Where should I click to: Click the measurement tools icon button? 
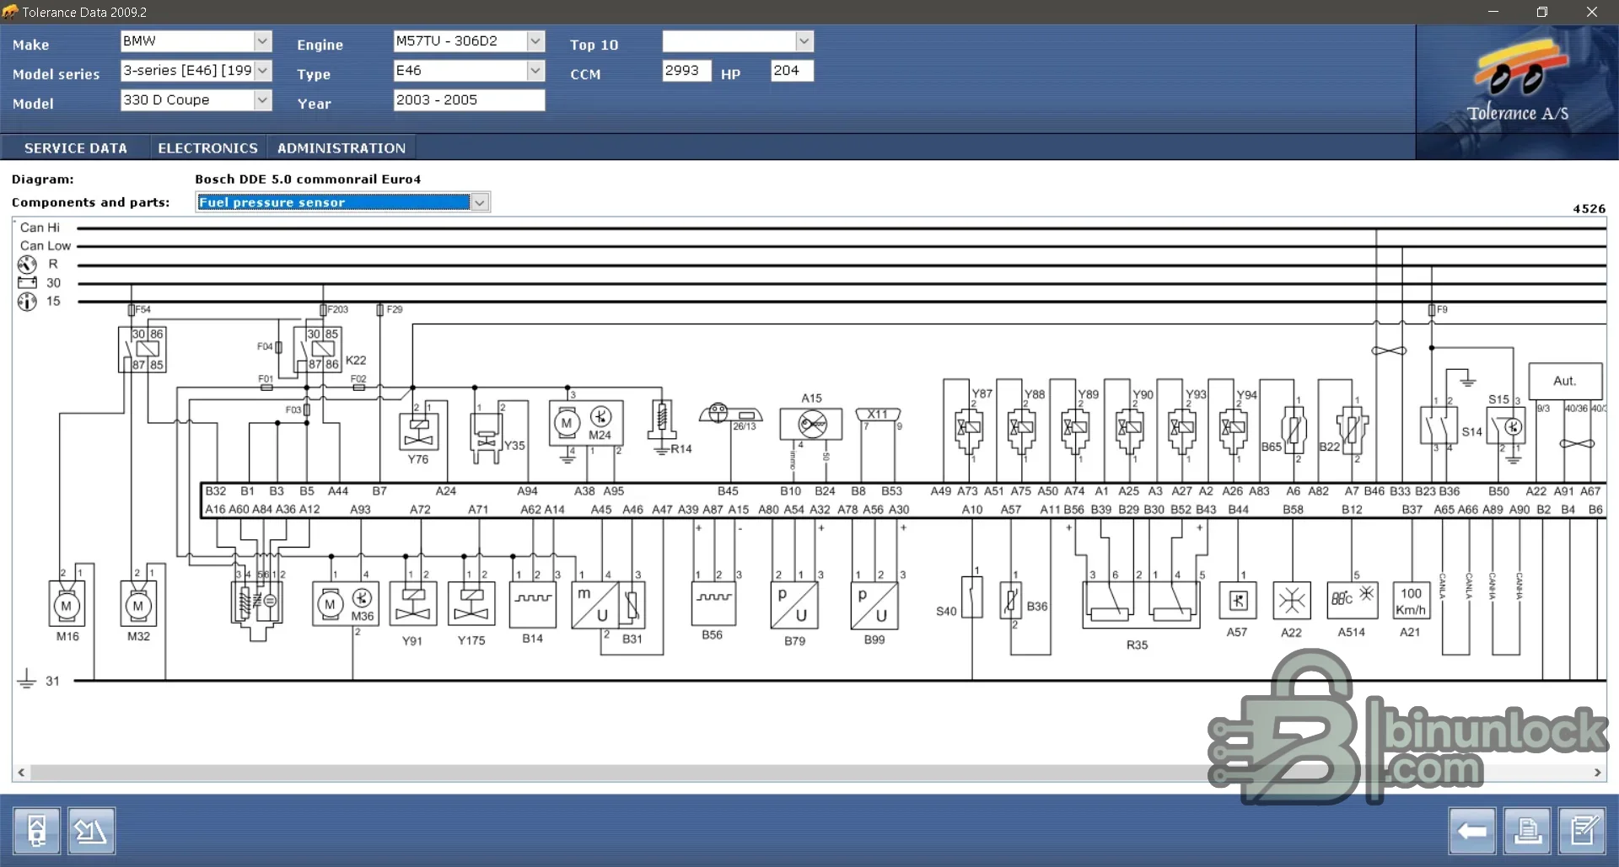[x=90, y=831]
